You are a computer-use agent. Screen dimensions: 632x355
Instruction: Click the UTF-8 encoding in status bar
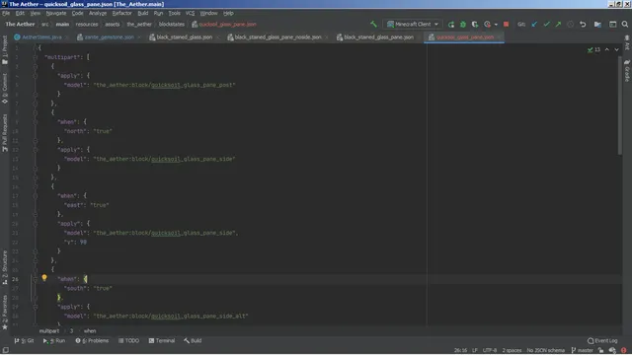490,350
